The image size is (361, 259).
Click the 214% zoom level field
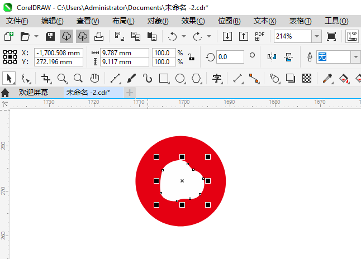[293, 36]
